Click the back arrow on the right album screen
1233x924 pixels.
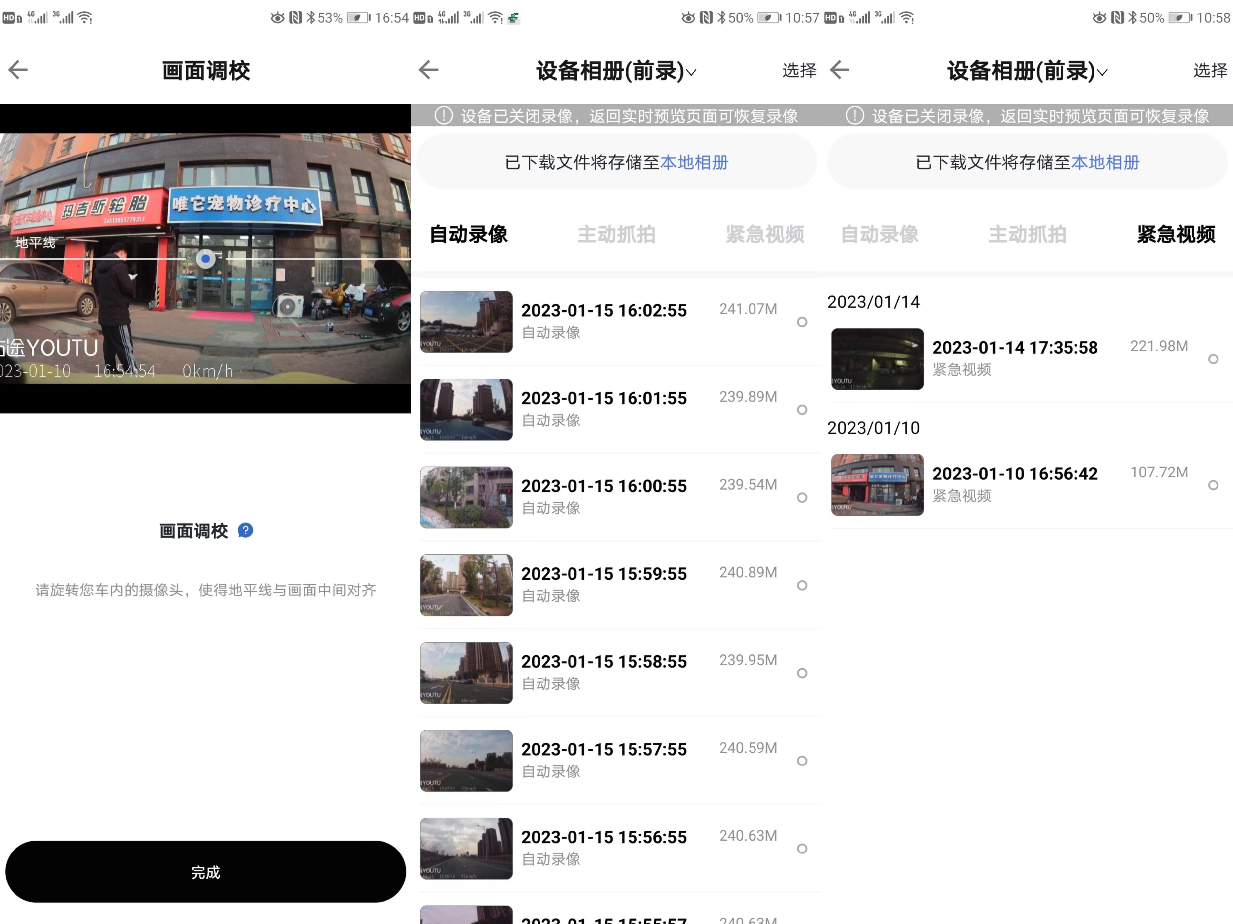tap(840, 70)
